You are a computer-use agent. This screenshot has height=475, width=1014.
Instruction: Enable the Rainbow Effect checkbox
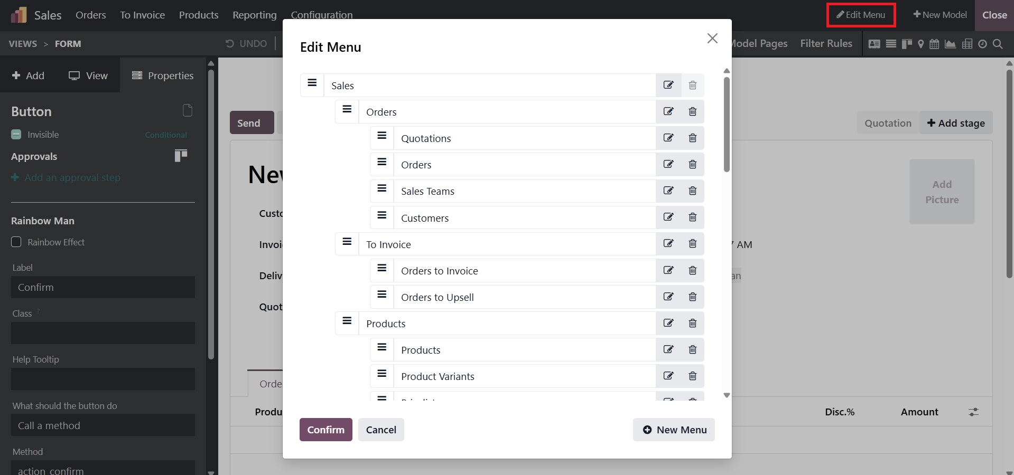[16, 242]
